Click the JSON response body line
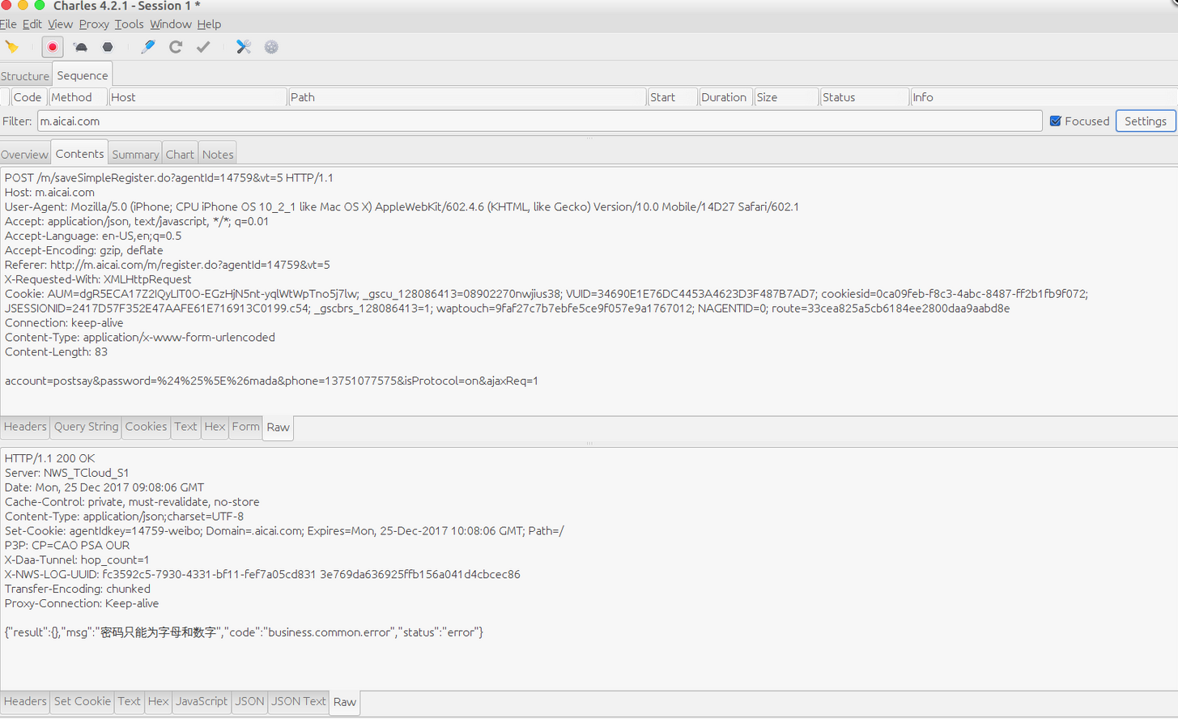The width and height of the screenshot is (1178, 719). (x=244, y=632)
